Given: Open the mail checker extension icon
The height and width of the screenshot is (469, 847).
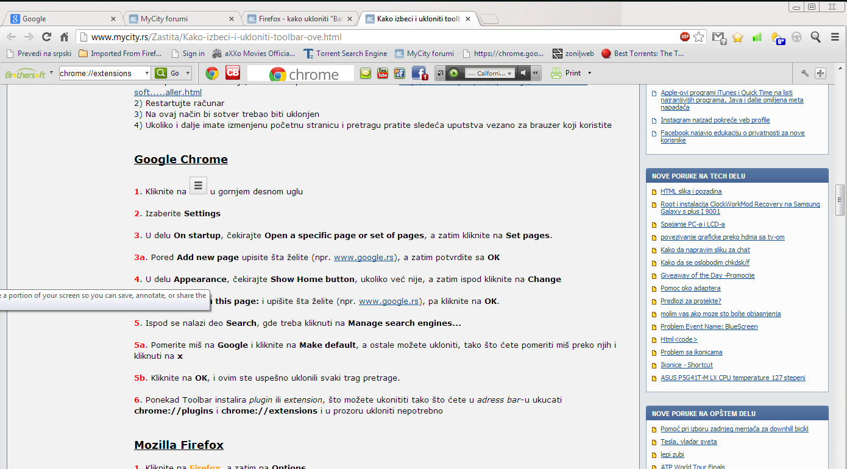Looking at the screenshot, I should pos(719,38).
